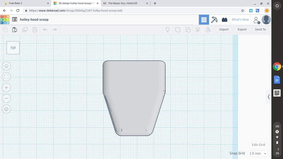Click the Group shapes icon
The width and height of the screenshot is (283, 159).
(178, 30)
